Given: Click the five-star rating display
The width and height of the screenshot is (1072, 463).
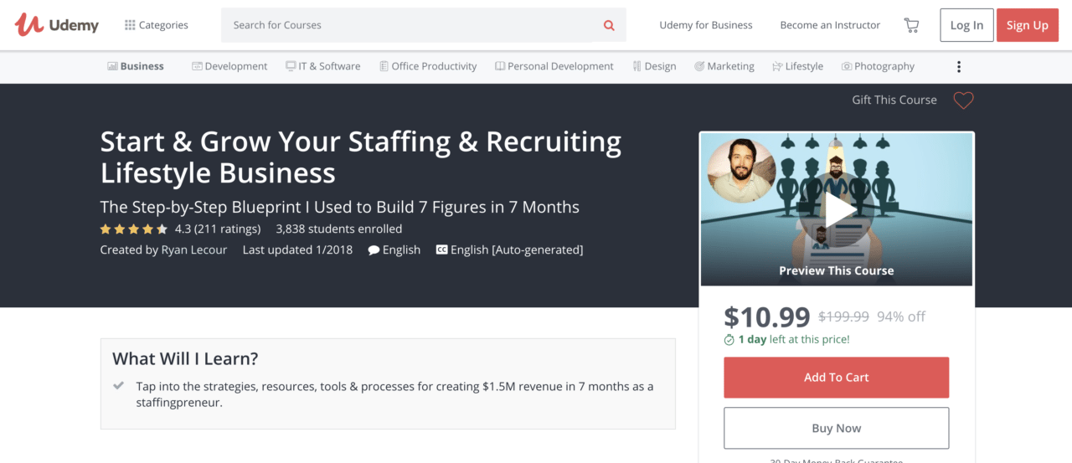Looking at the screenshot, I should [x=134, y=229].
